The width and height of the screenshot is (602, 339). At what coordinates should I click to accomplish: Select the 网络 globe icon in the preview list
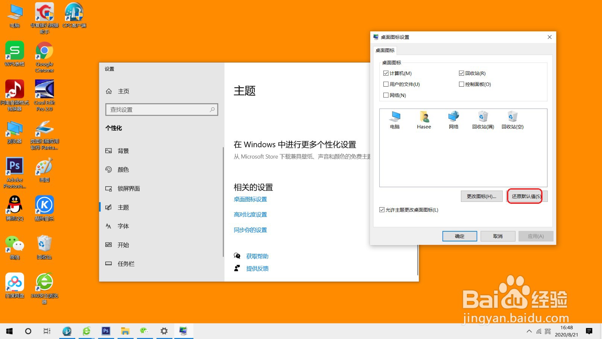pyautogui.click(x=453, y=120)
